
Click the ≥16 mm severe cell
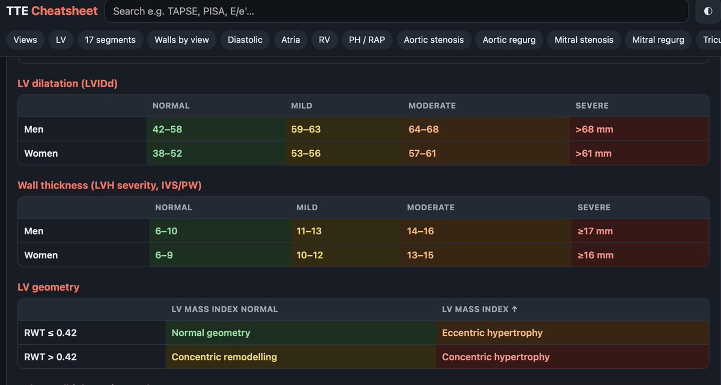(640, 255)
